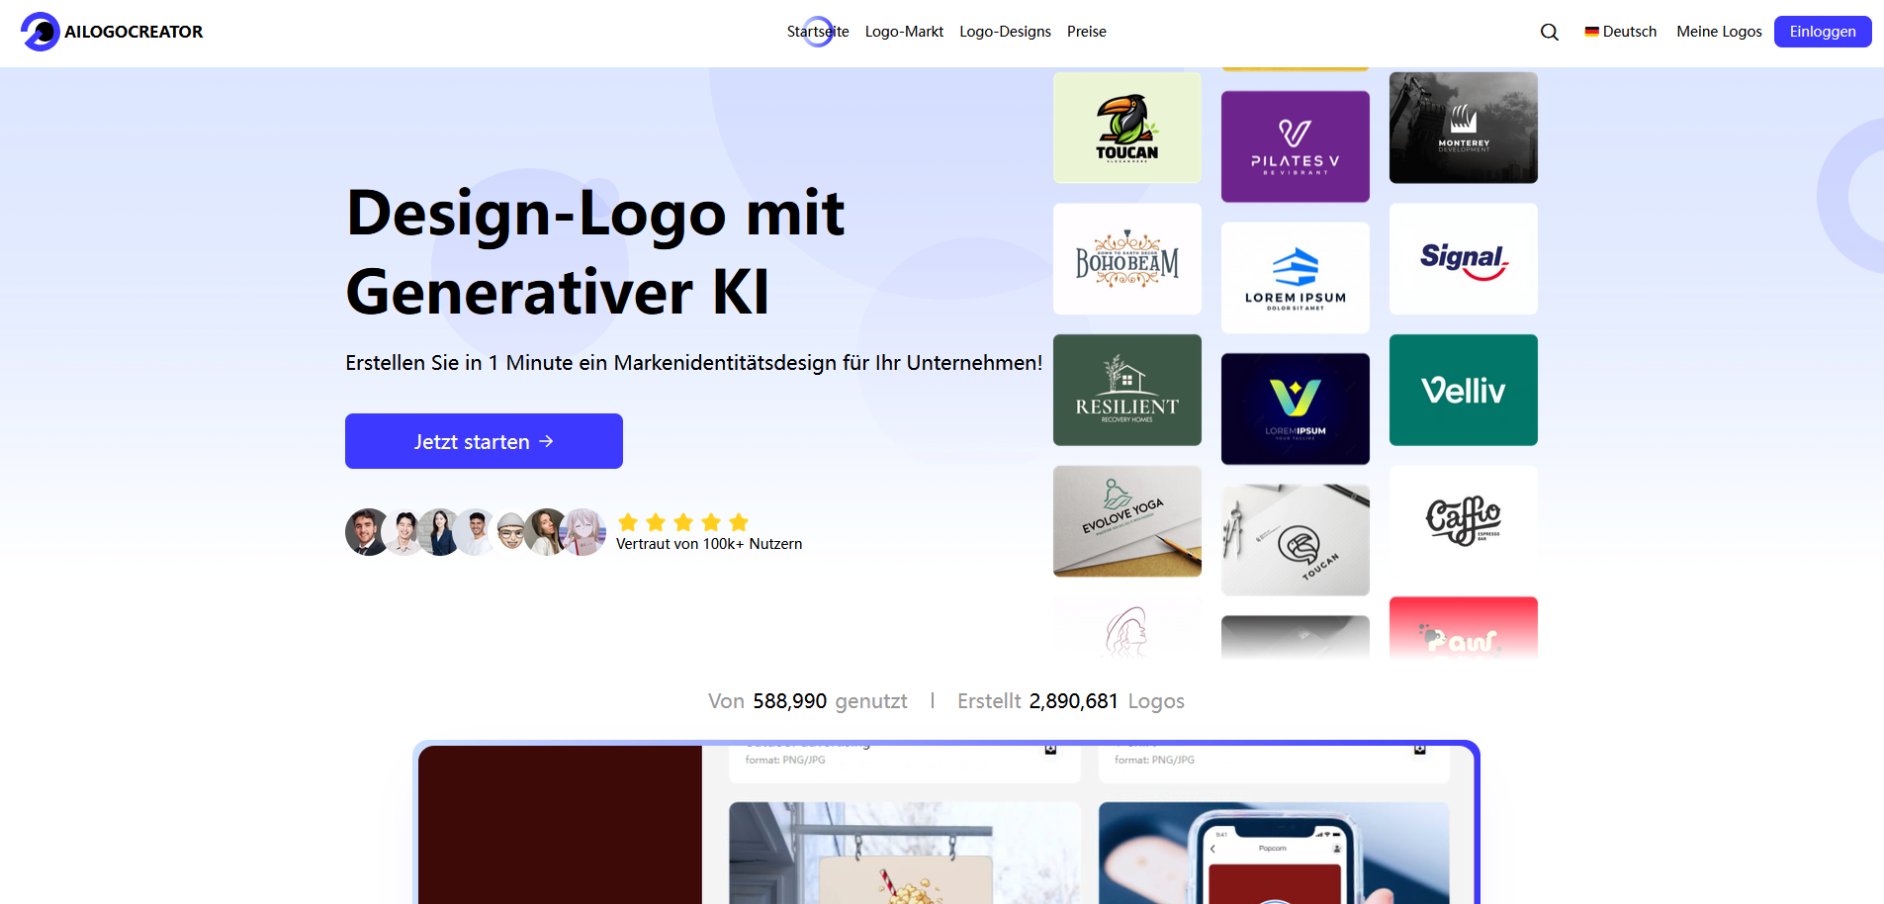Viewport: 1884px width, 904px height.
Task: Click the German flag icon
Action: tap(1591, 32)
